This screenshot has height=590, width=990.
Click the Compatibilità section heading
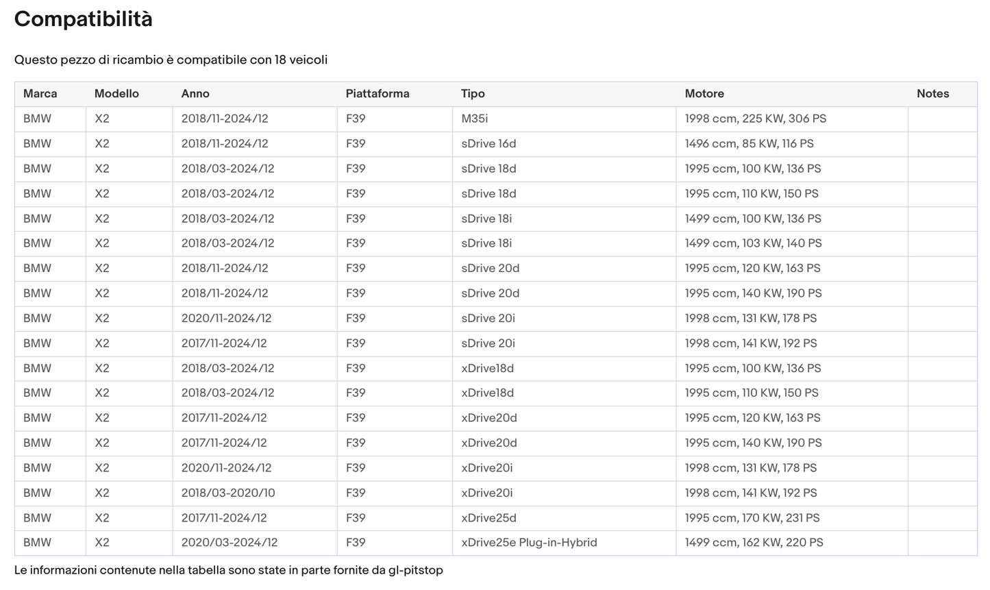[x=84, y=19]
